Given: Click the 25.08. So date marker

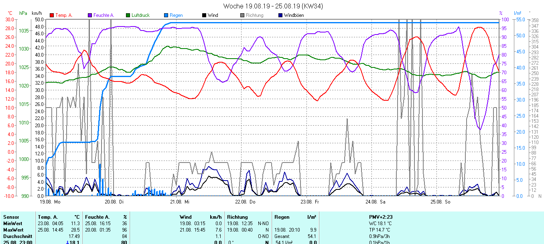Looking at the screenshot, I should point(440,201).
